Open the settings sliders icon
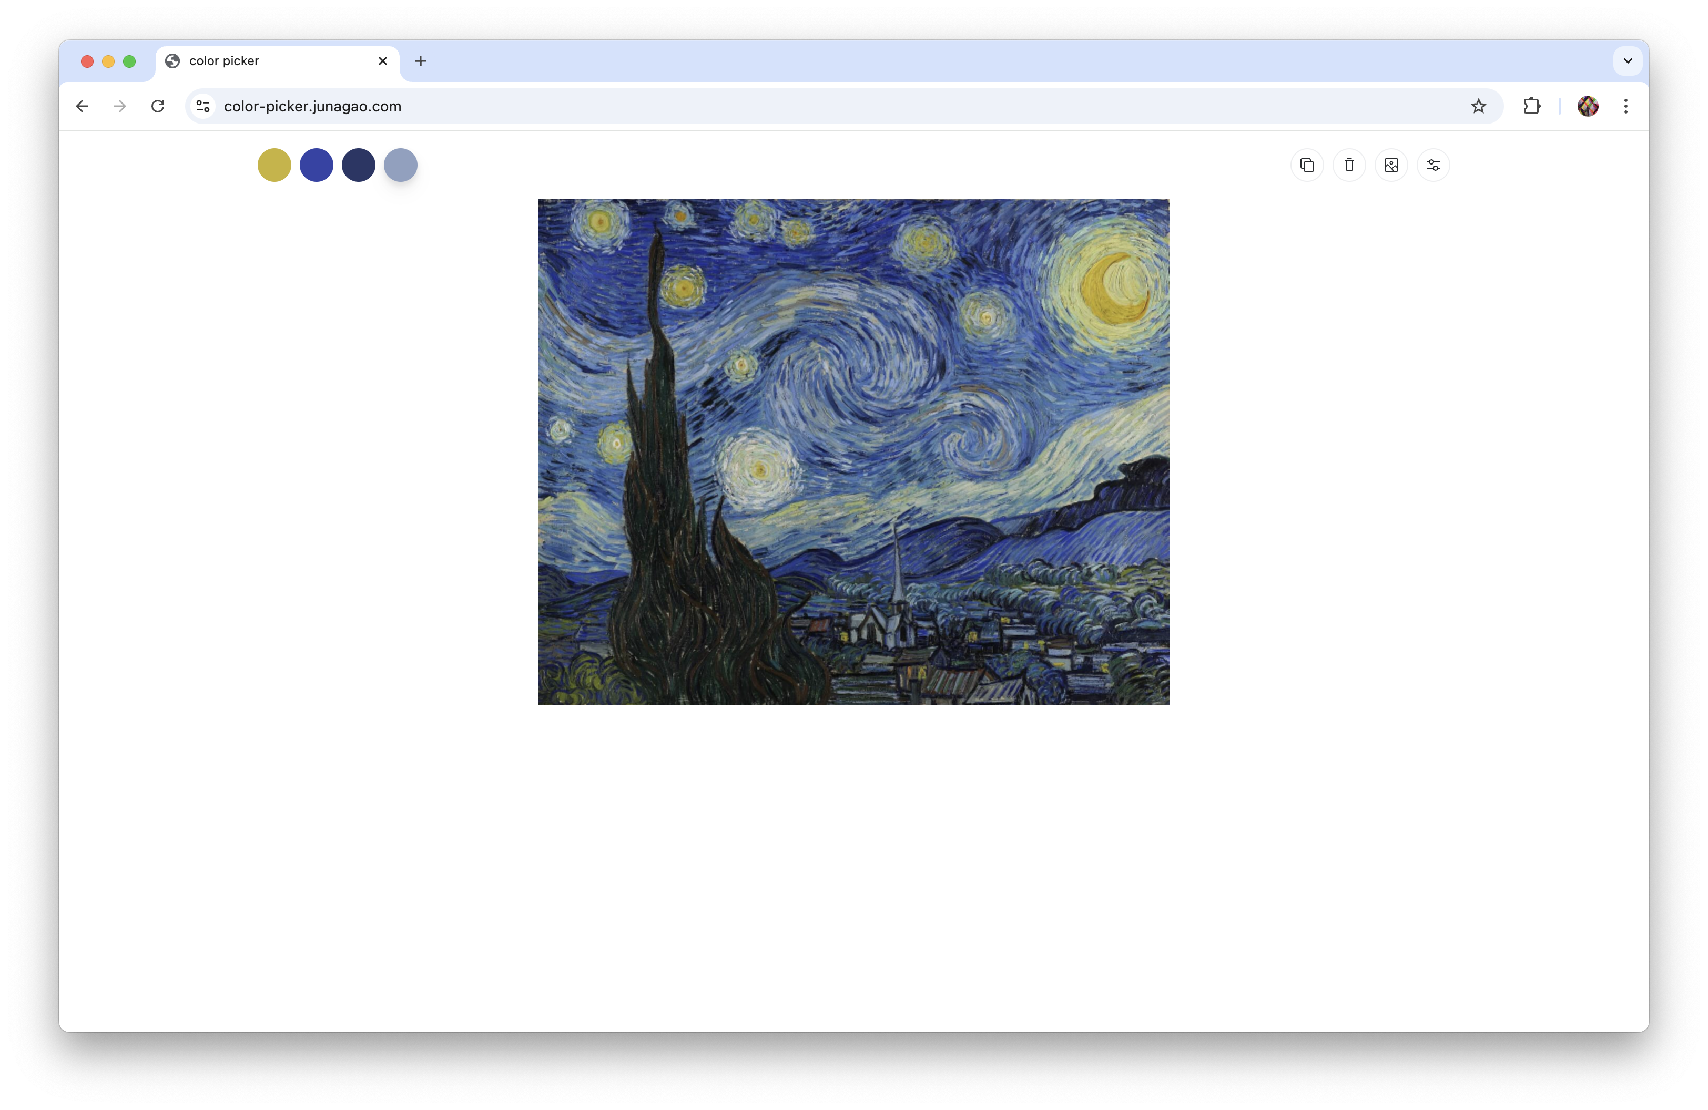1708x1110 pixels. (1433, 165)
